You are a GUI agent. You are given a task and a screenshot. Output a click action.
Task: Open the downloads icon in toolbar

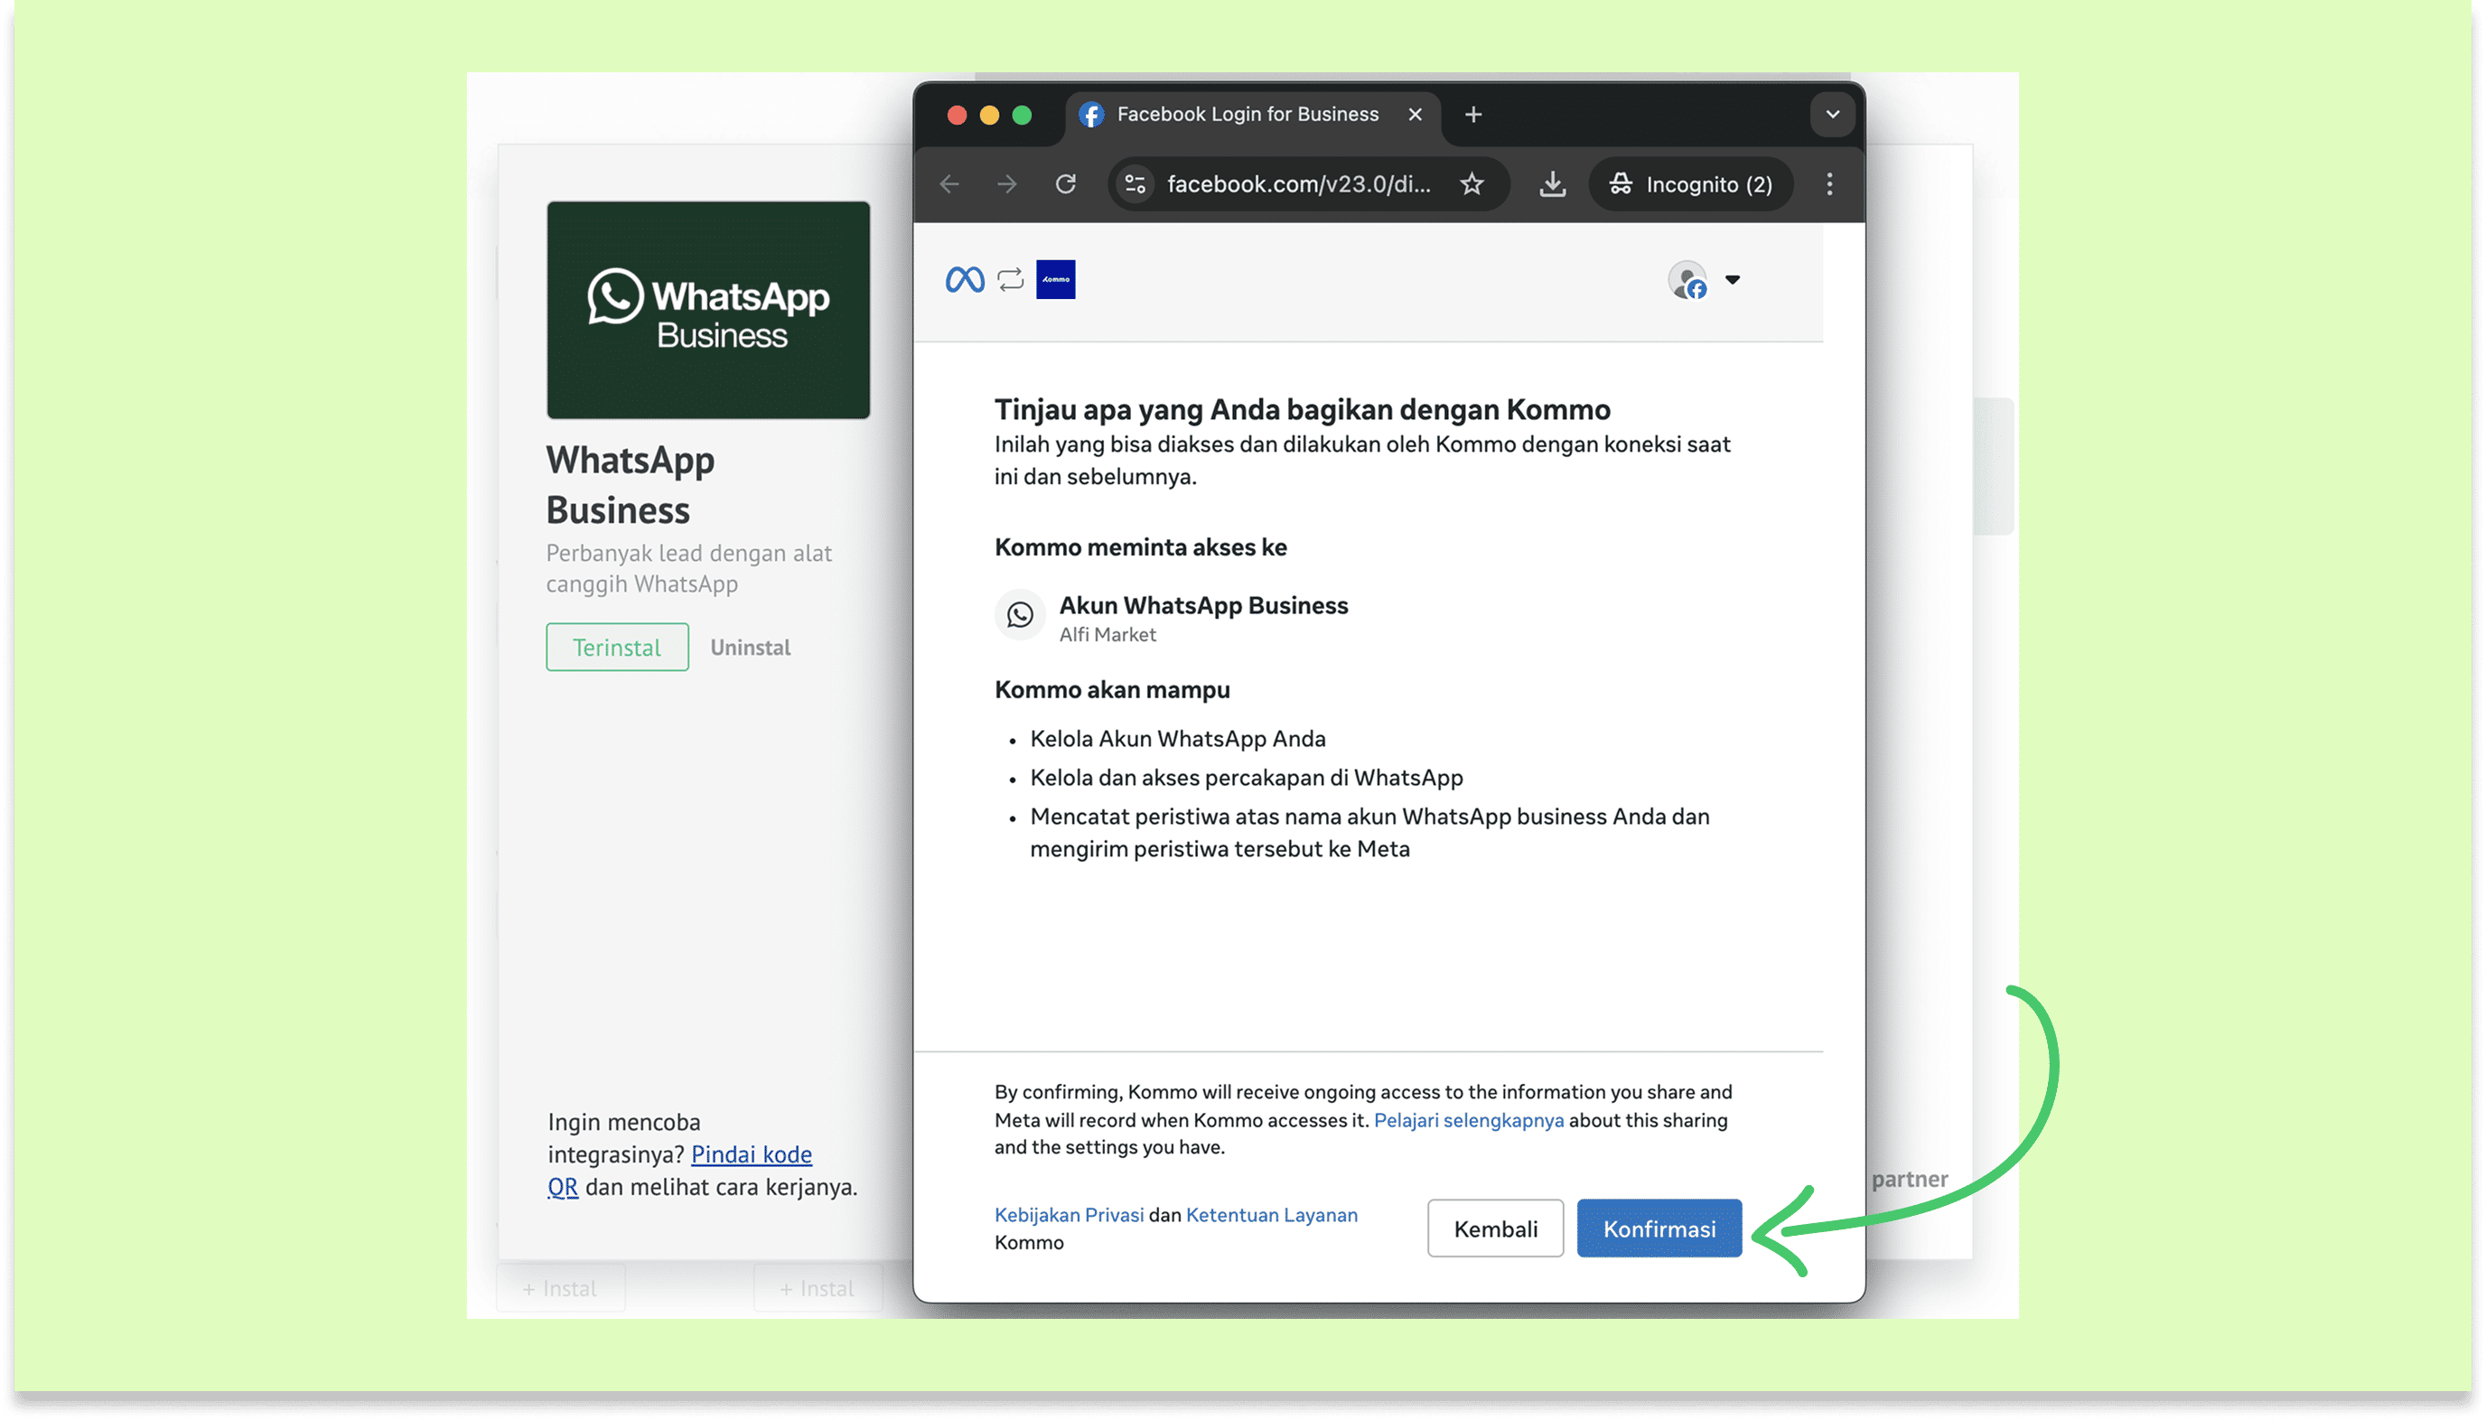1553,184
